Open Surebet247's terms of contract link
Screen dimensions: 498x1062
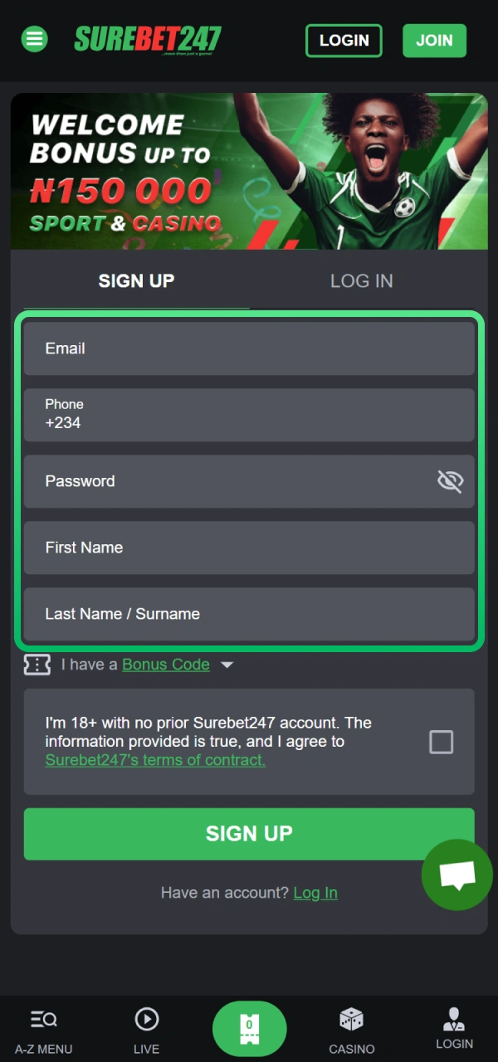154,760
